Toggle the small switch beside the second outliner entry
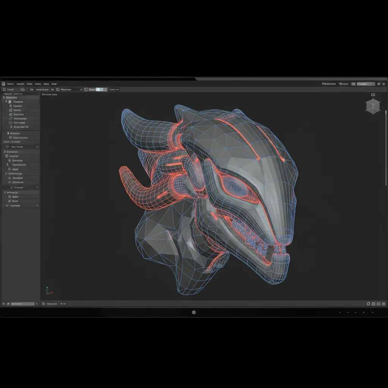The width and height of the screenshot is (388, 388). [10, 106]
